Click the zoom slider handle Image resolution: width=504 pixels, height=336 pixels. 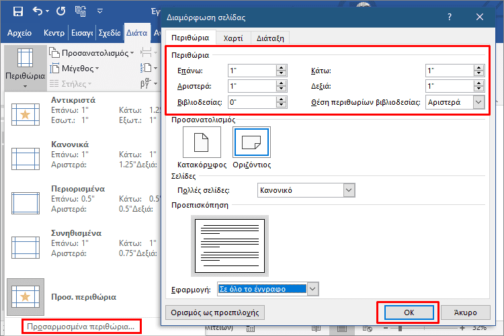(x=401, y=329)
